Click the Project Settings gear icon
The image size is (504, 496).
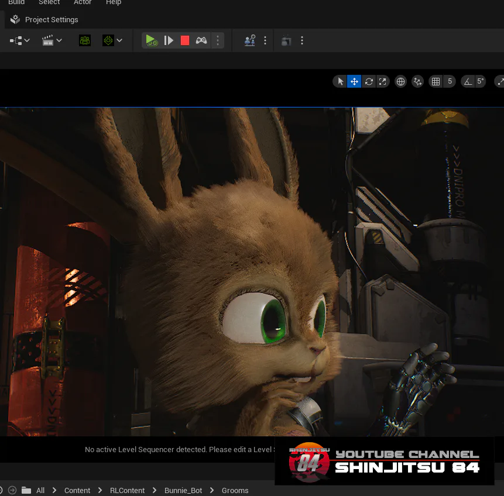(15, 20)
